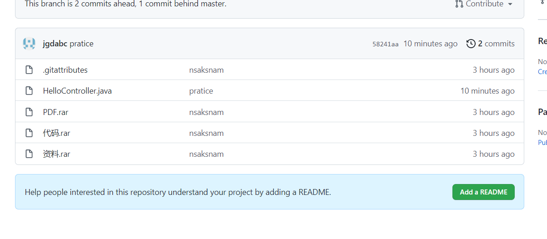Click the file icon next to PDF.rar
This screenshot has width=547, height=239.
(29, 112)
